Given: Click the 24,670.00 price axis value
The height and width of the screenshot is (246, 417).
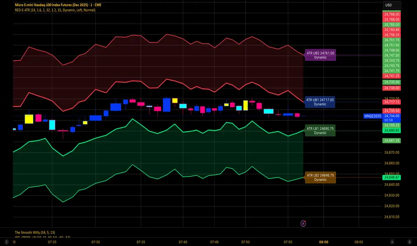Looking at the screenshot, I should tap(392, 153).
